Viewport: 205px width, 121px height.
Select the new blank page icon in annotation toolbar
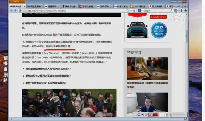135,115
